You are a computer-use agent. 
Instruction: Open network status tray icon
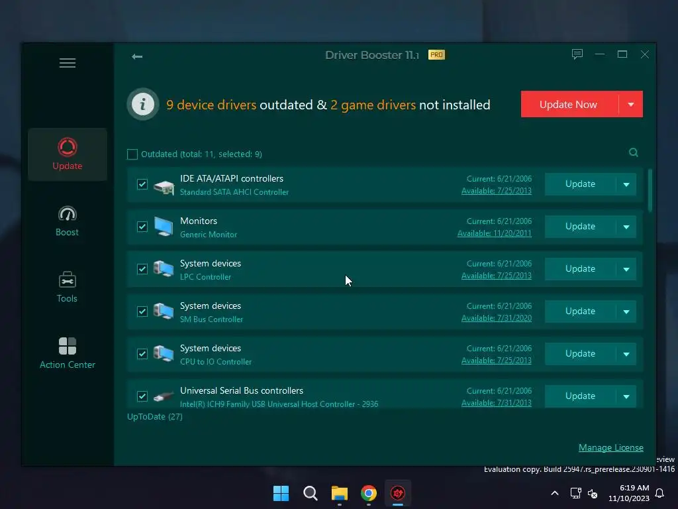(x=575, y=493)
